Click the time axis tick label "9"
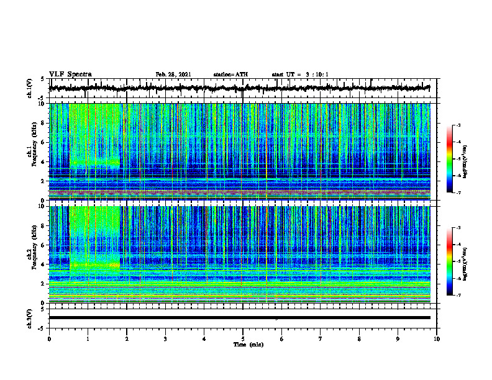 coord(398,339)
